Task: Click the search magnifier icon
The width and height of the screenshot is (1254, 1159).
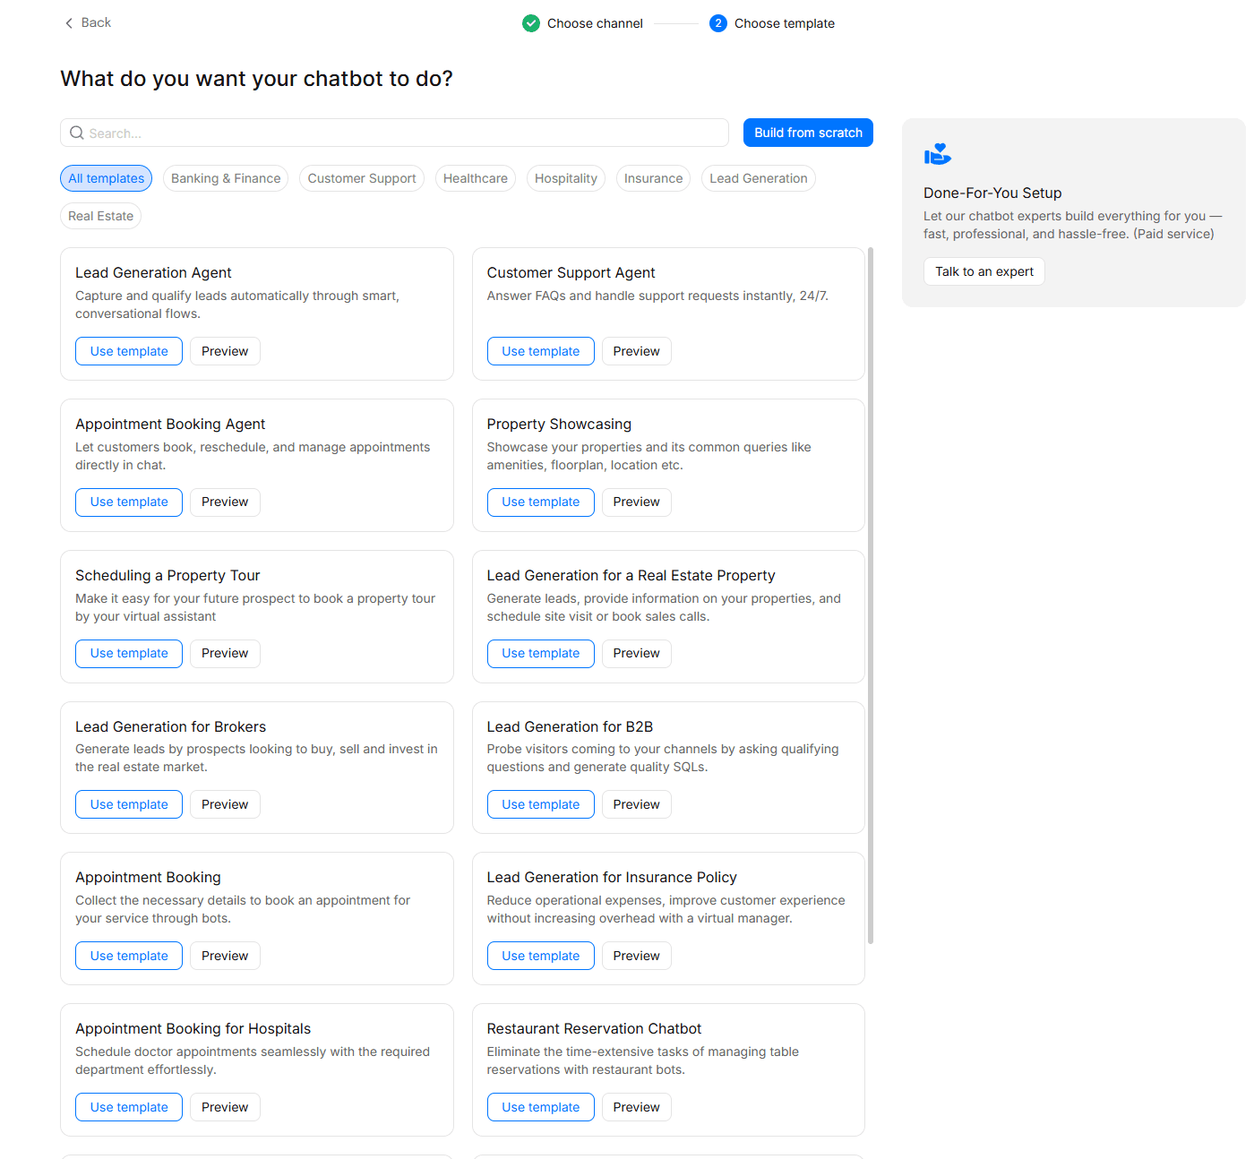Action: coord(77,133)
